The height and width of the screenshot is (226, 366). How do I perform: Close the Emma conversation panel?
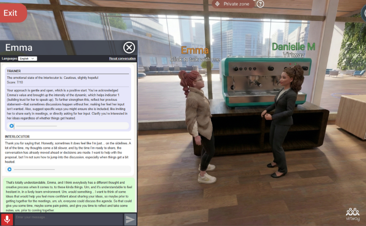[129, 48]
